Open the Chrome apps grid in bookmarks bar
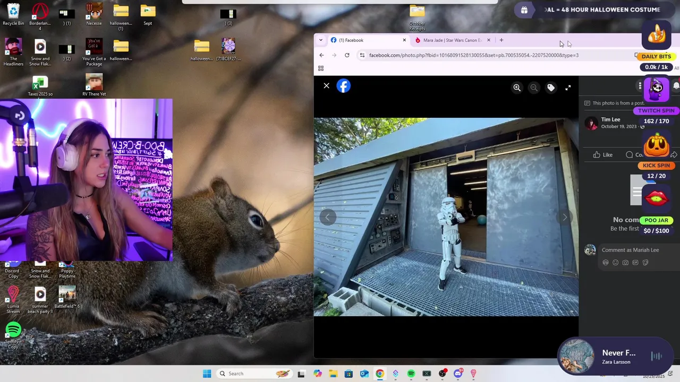Image resolution: width=680 pixels, height=382 pixels. [x=321, y=68]
